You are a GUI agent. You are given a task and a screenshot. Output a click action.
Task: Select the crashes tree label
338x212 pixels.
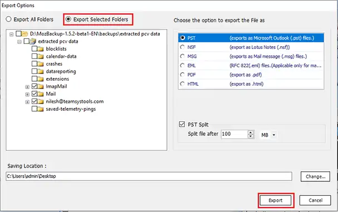tap(54, 64)
